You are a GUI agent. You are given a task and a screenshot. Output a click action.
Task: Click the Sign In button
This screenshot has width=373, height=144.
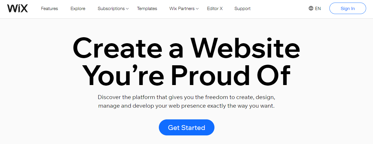[348, 8]
